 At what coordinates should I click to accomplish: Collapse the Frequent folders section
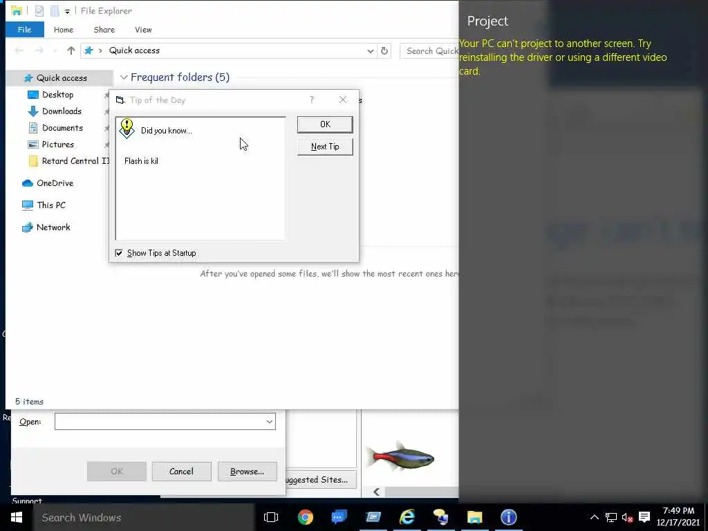coord(124,77)
